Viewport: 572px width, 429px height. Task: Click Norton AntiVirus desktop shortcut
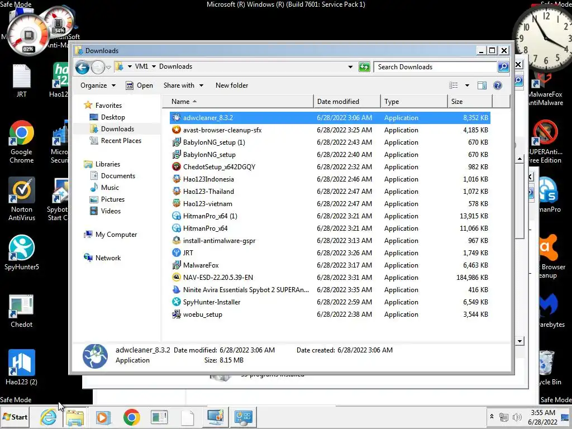point(22,199)
